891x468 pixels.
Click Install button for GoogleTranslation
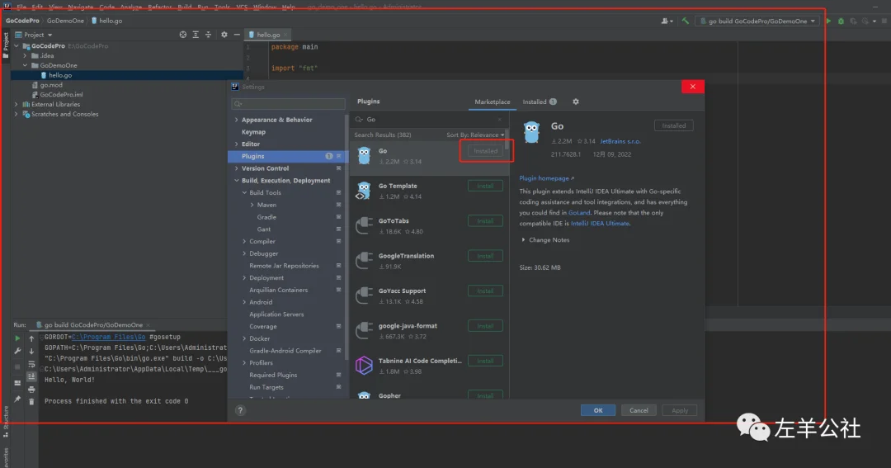(x=485, y=257)
